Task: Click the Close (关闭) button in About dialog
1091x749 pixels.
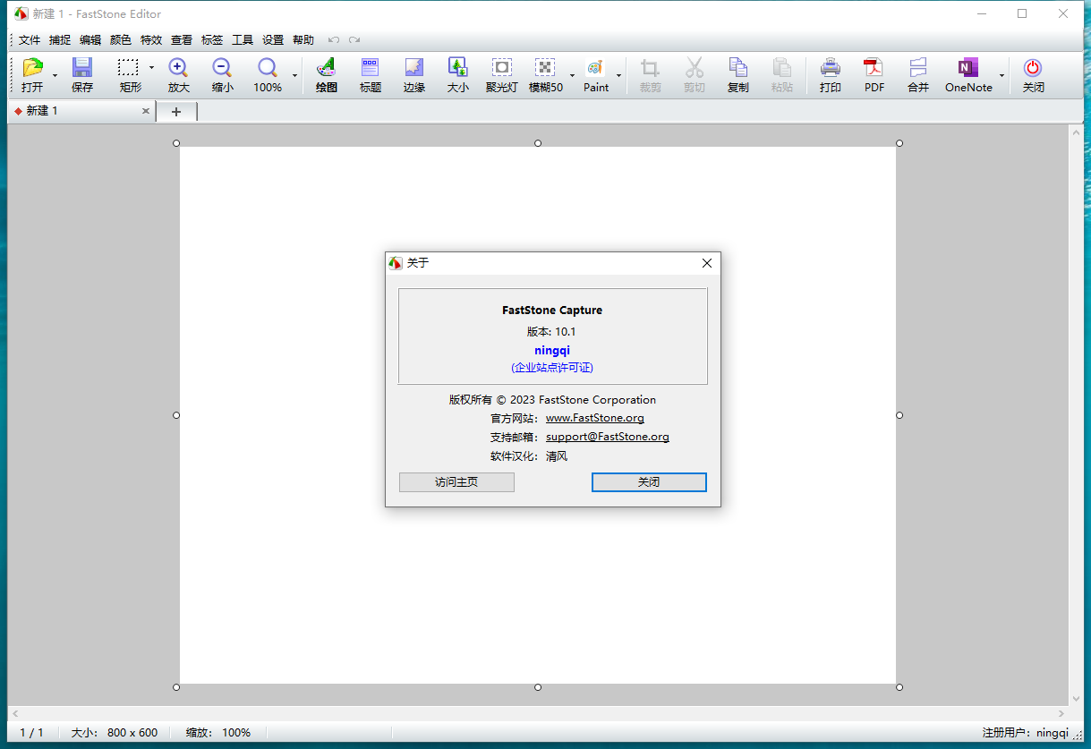Action: pos(649,482)
